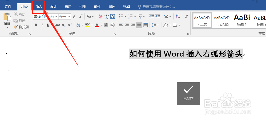Open the font color dropdown arrow

(x=102, y=25)
